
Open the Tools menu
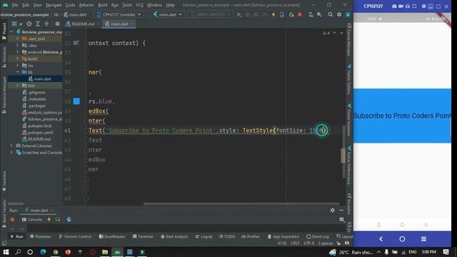(127, 5)
